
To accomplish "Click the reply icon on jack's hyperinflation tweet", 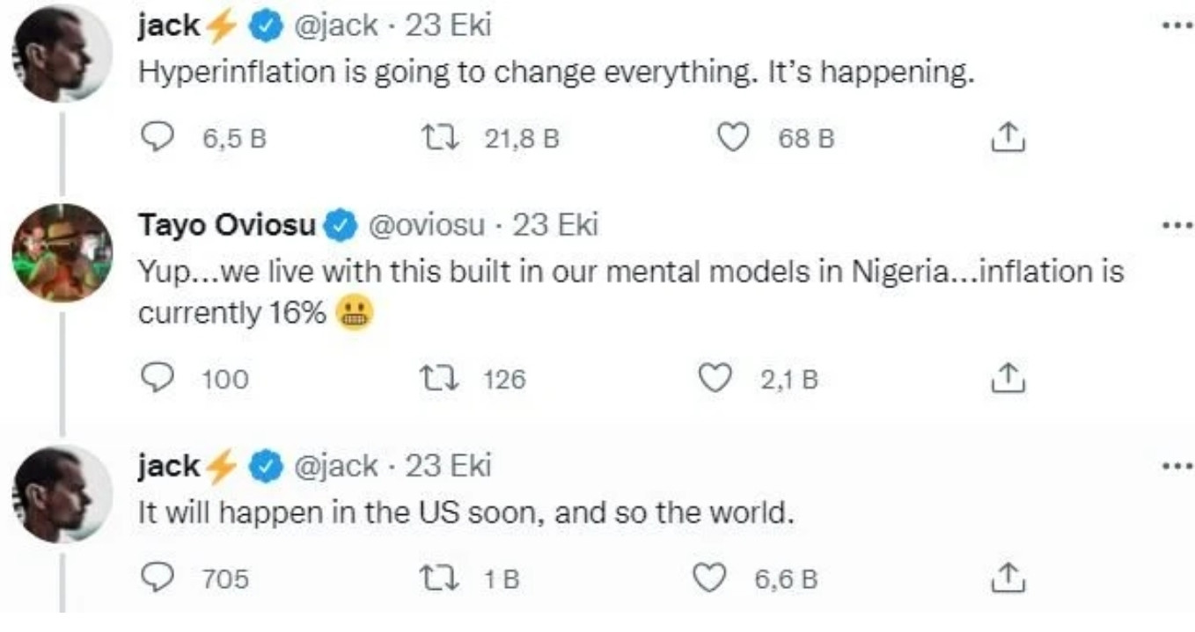I will 159,135.
